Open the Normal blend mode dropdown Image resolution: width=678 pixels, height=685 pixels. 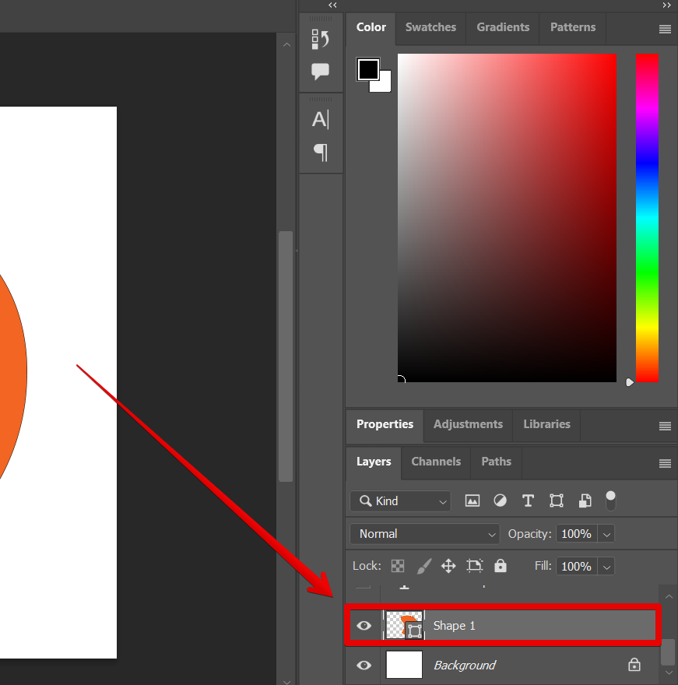coord(424,534)
